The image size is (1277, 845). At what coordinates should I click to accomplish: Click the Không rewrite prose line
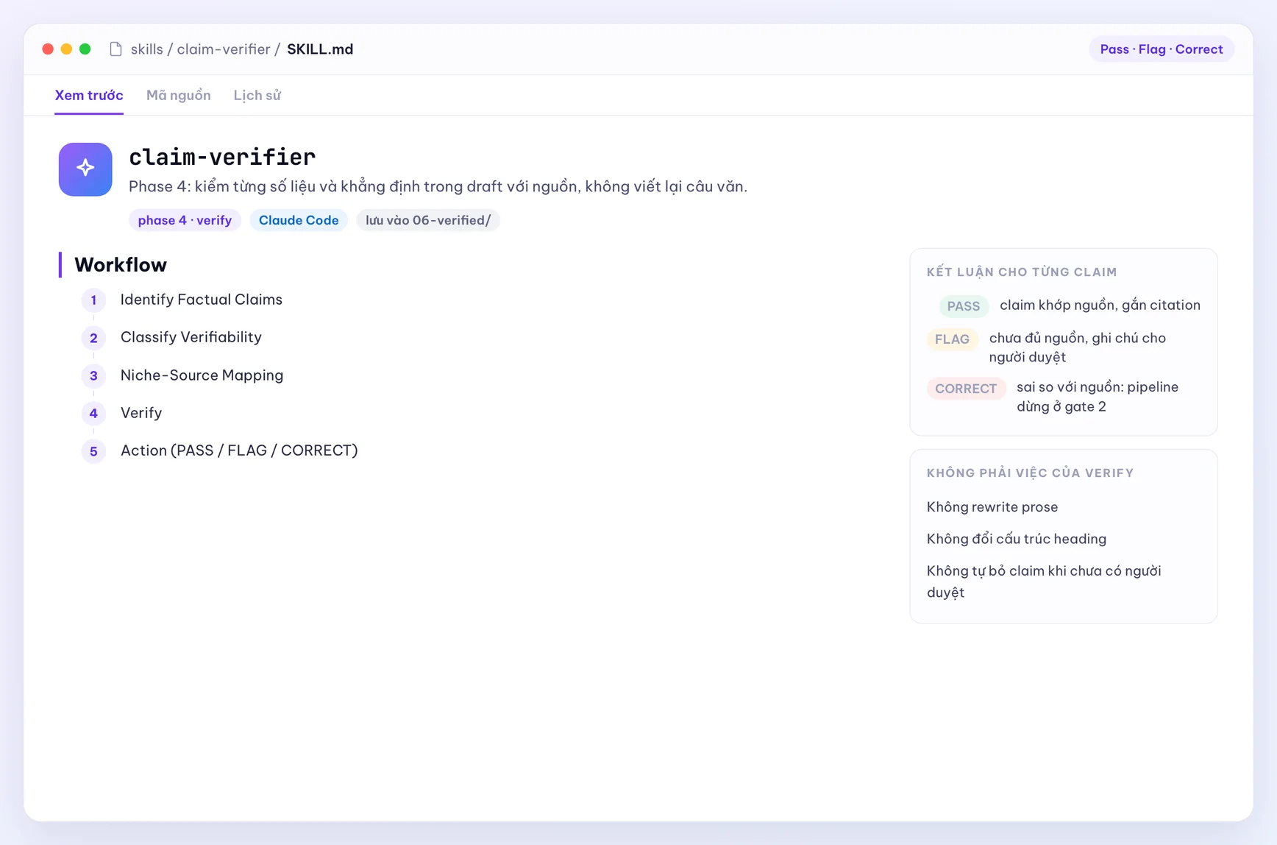click(992, 507)
